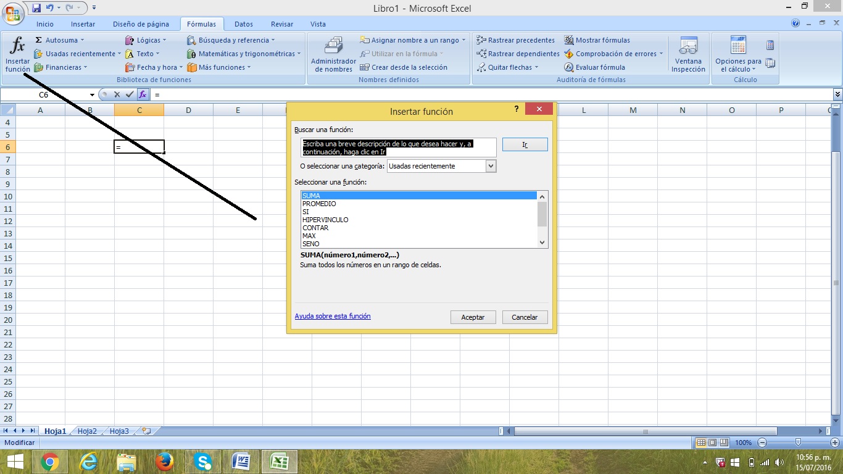Switch to the Datos ribbon tab

click(243, 24)
